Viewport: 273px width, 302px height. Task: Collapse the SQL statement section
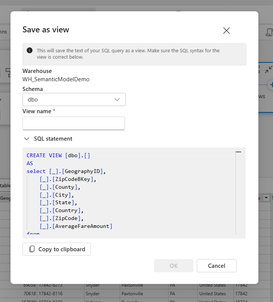pos(27,139)
